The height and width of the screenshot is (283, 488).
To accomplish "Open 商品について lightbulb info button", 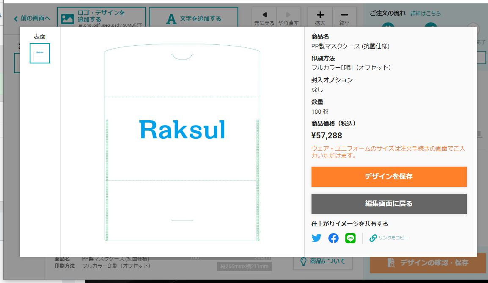I will point(323,261).
